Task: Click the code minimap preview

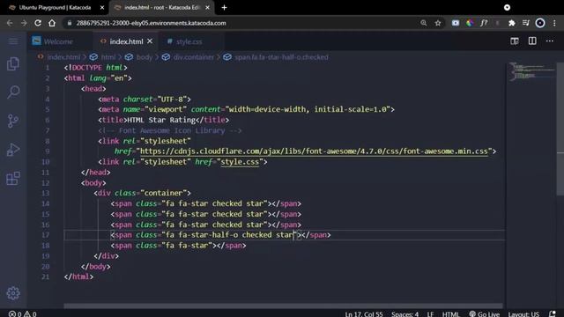Action: pos(531,71)
